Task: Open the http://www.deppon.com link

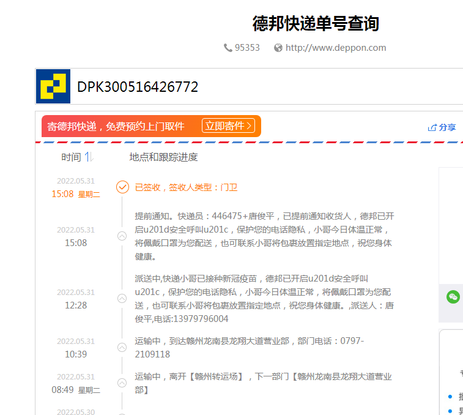Action: [x=336, y=48]
